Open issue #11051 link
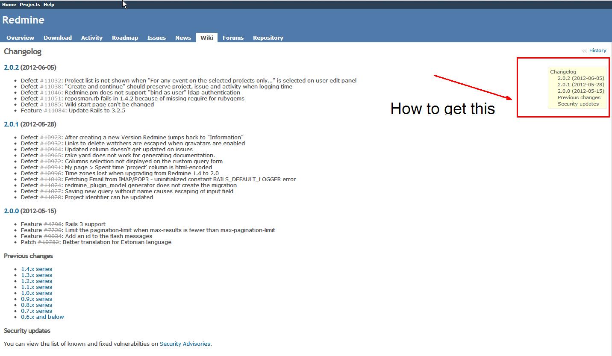The image size is (612, 356). (x=51, y=98)
